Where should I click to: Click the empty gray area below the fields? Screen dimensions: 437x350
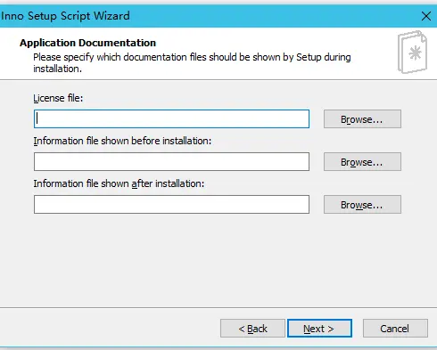click(x=218, y=261)
